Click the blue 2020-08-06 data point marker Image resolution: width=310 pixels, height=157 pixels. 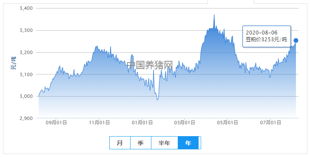296,40
